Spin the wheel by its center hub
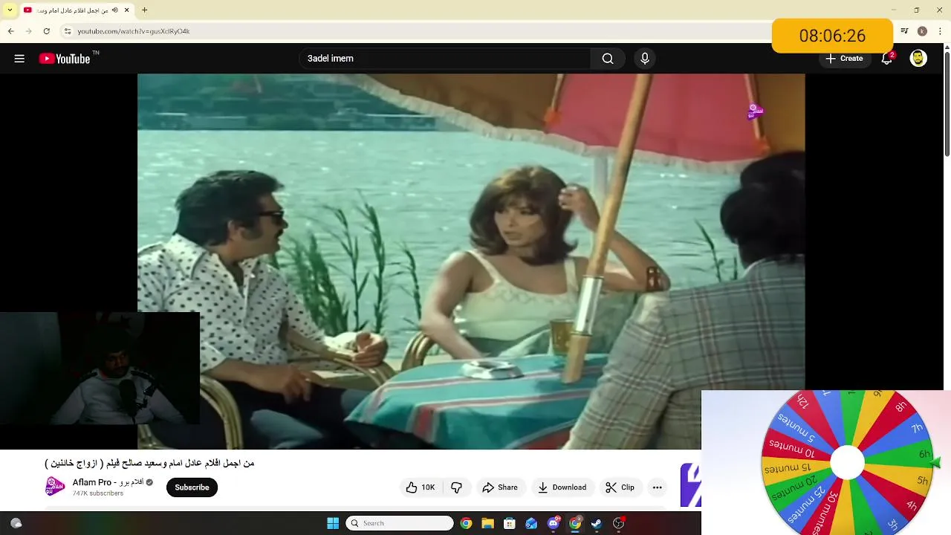The image size is (951, 535). click(x=847, y=463)
